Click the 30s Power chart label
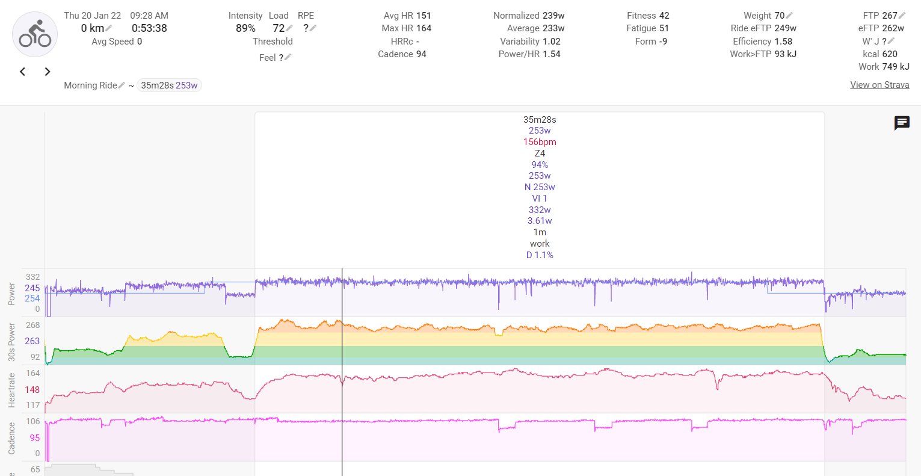This screenshot has height=476, width=921. [11, 342]
